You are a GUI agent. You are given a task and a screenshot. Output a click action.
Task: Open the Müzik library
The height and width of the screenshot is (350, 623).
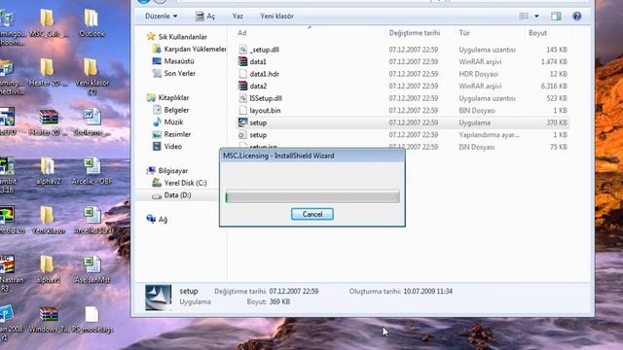tap(168, 122)
